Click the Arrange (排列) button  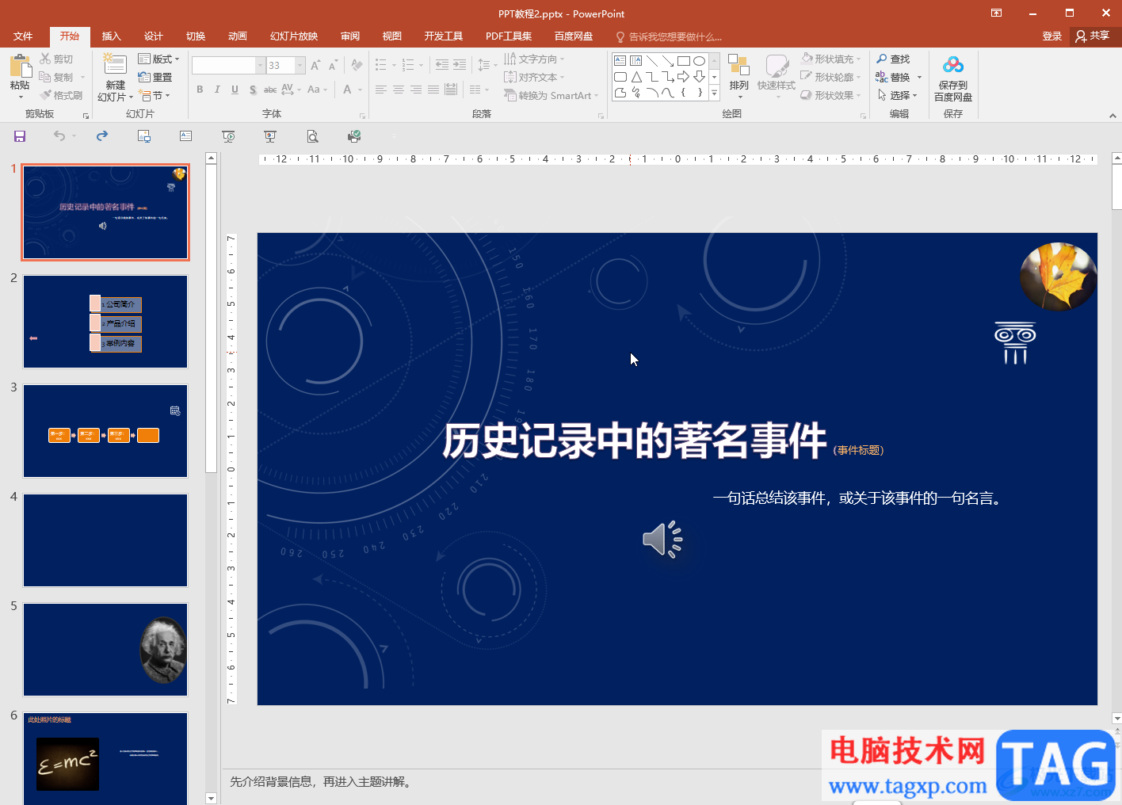pyautogui.click(x=738, y=77)
